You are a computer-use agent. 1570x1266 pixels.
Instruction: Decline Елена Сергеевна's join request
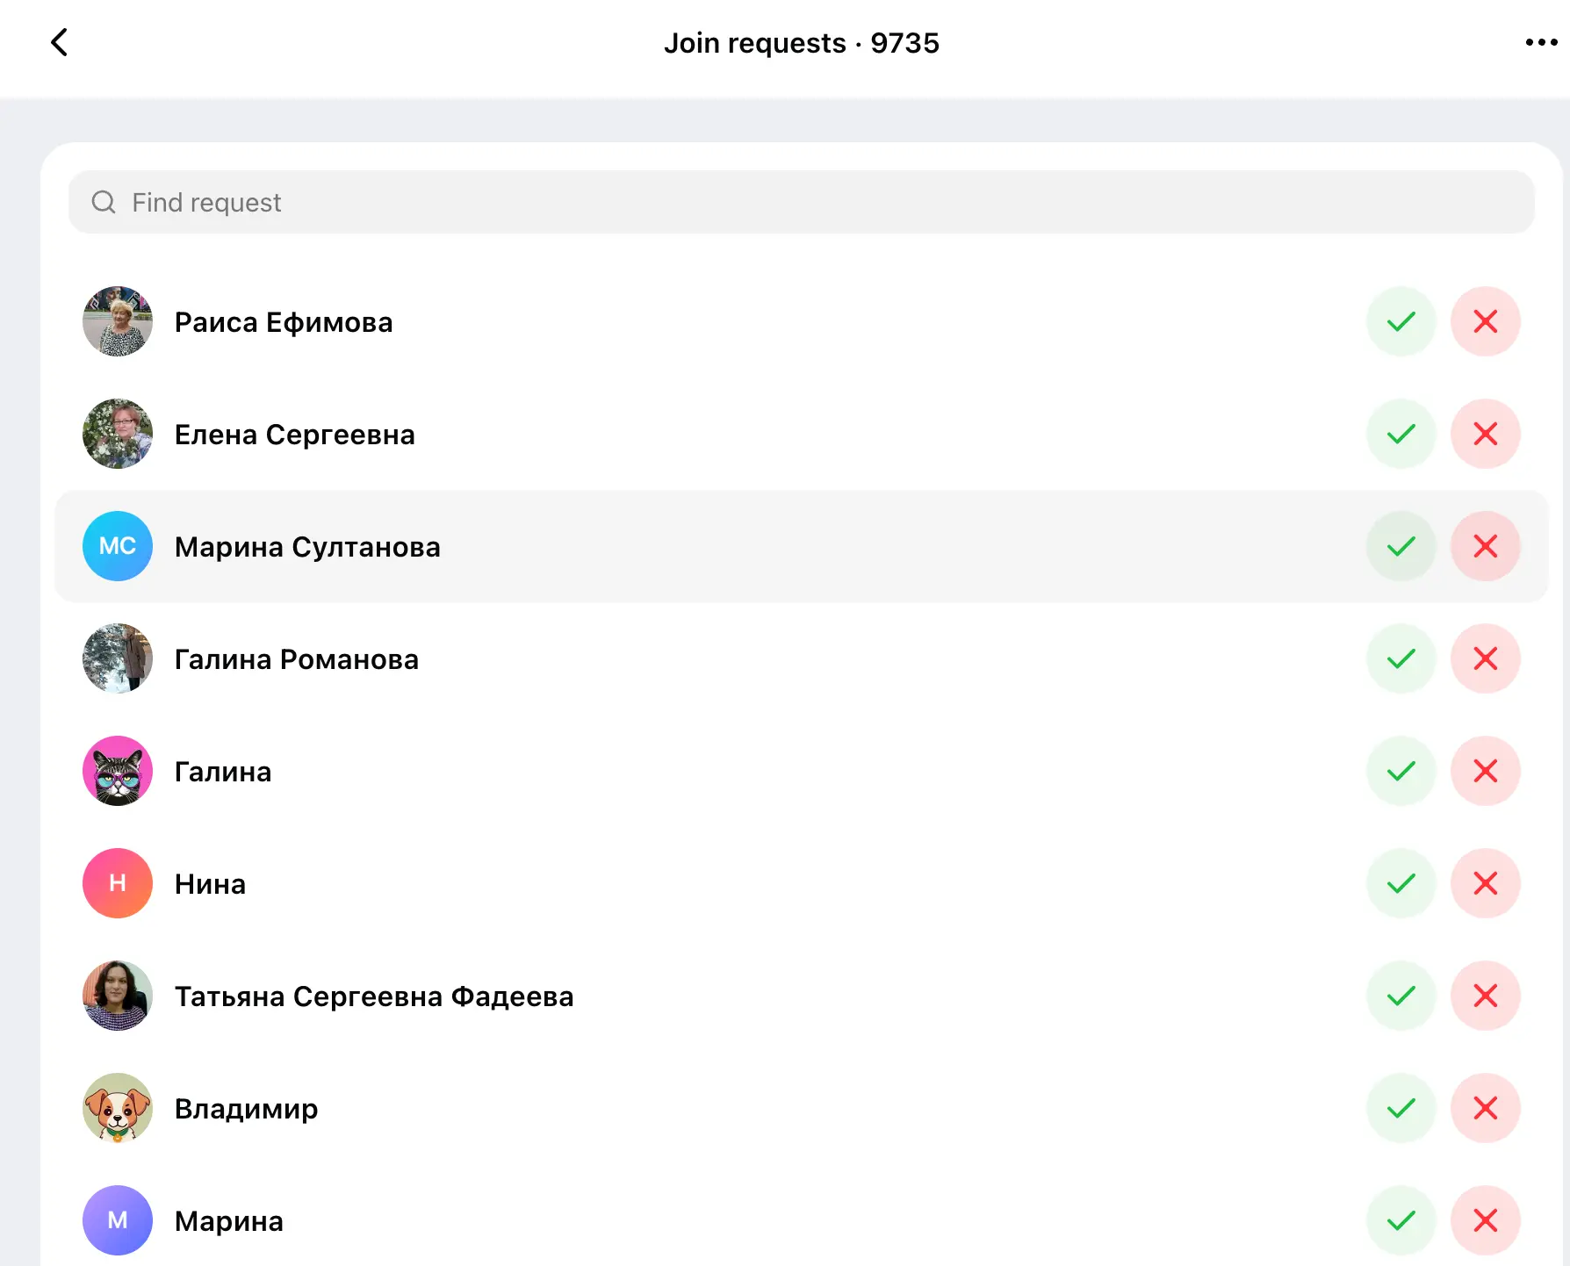tap(1486, 434)
